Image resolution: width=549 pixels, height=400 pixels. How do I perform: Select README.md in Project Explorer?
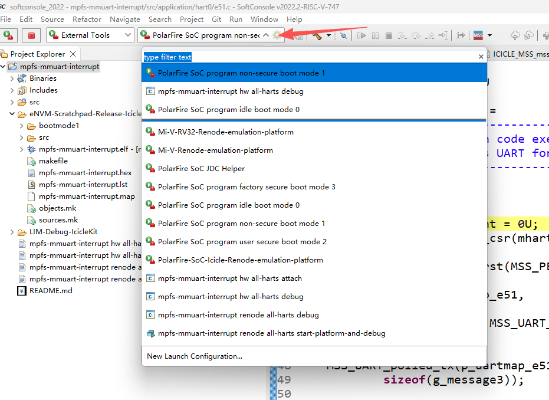coord(51,291)
